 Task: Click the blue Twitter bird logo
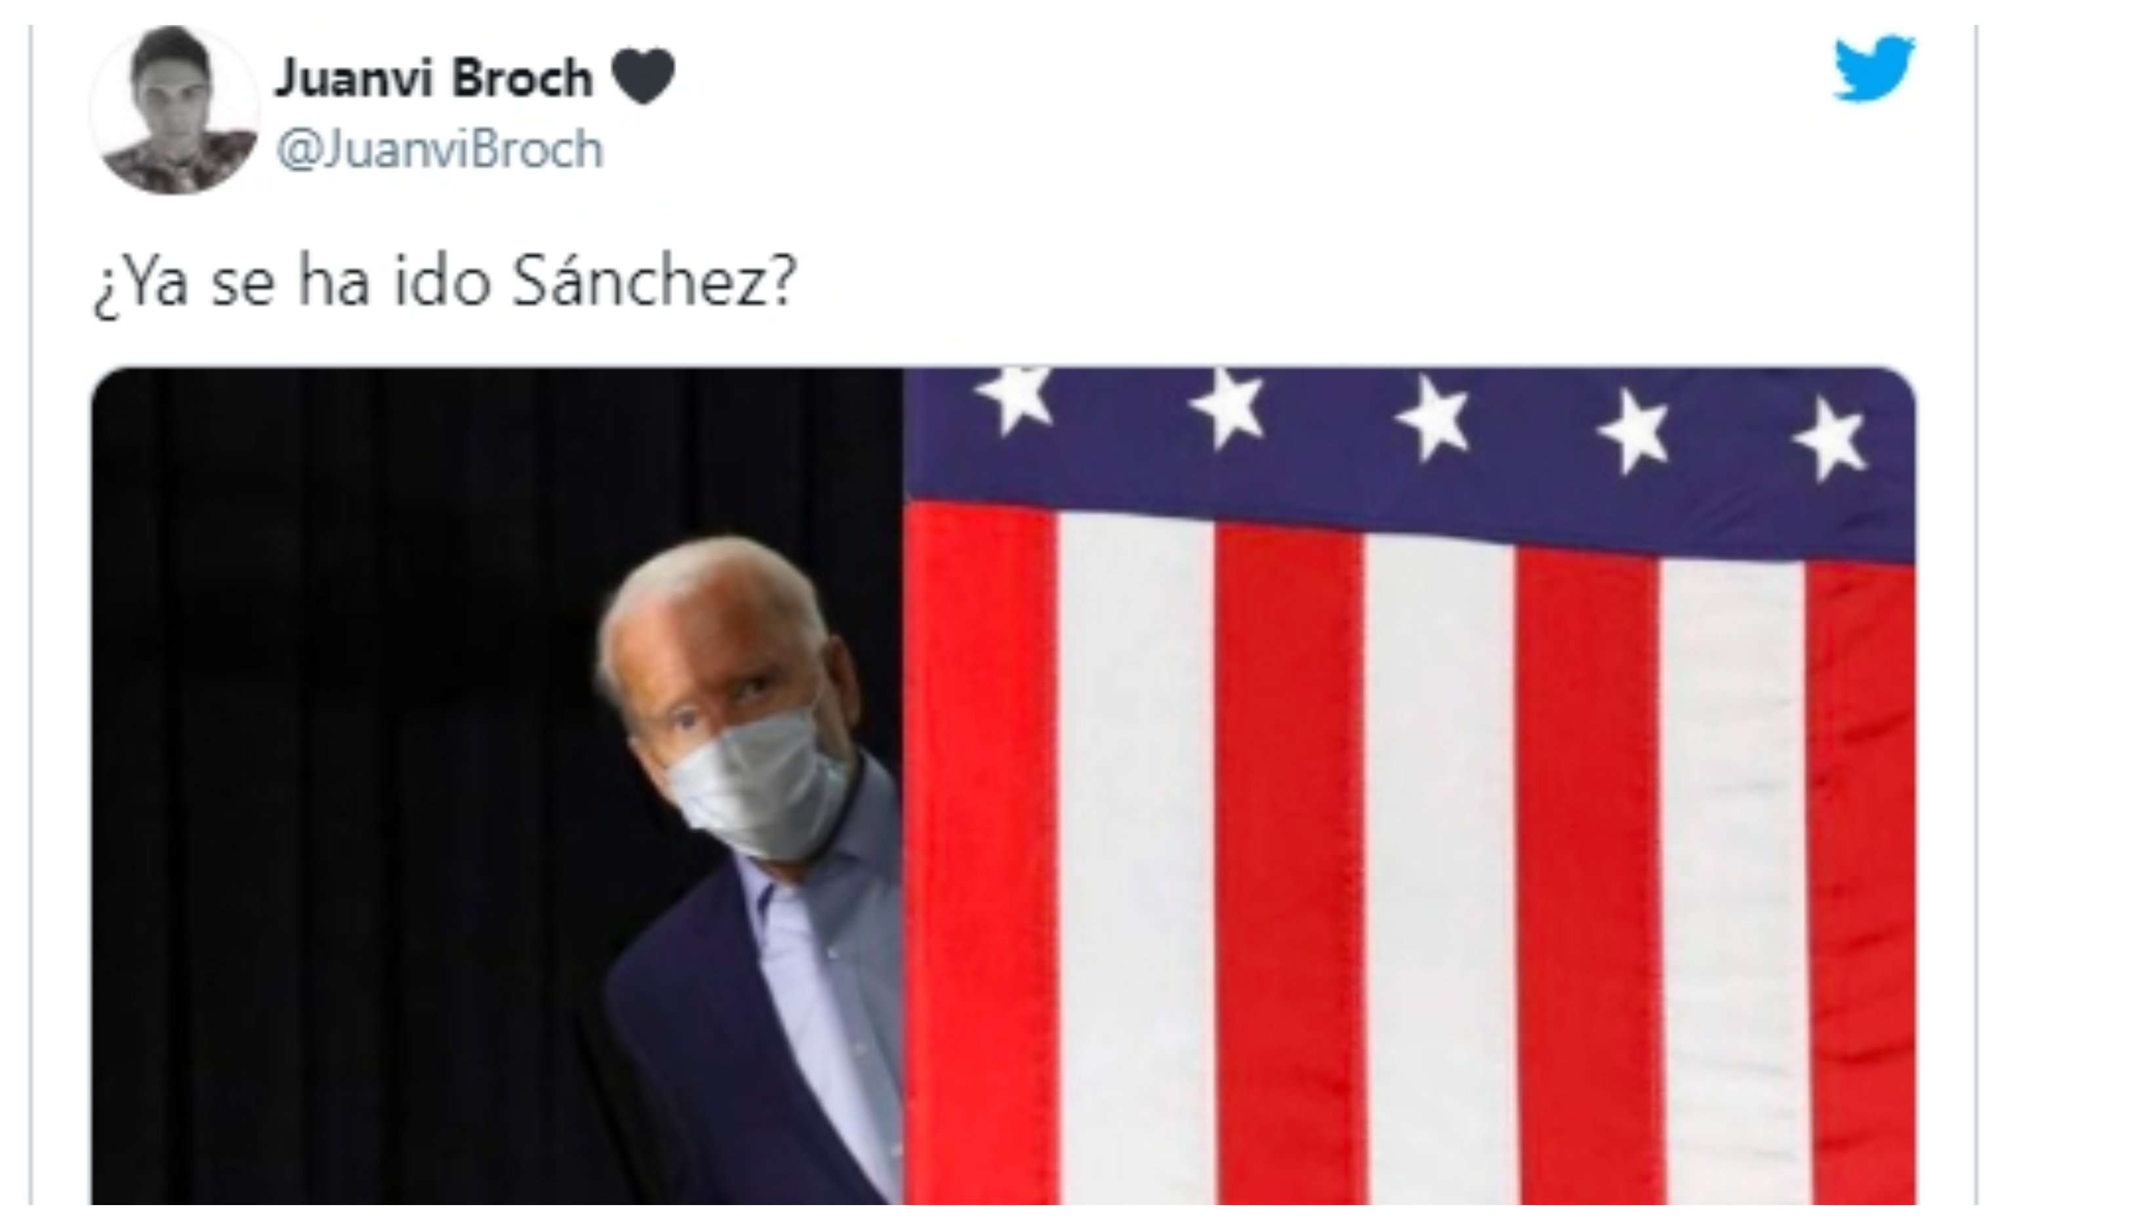tap(1873, 68)
